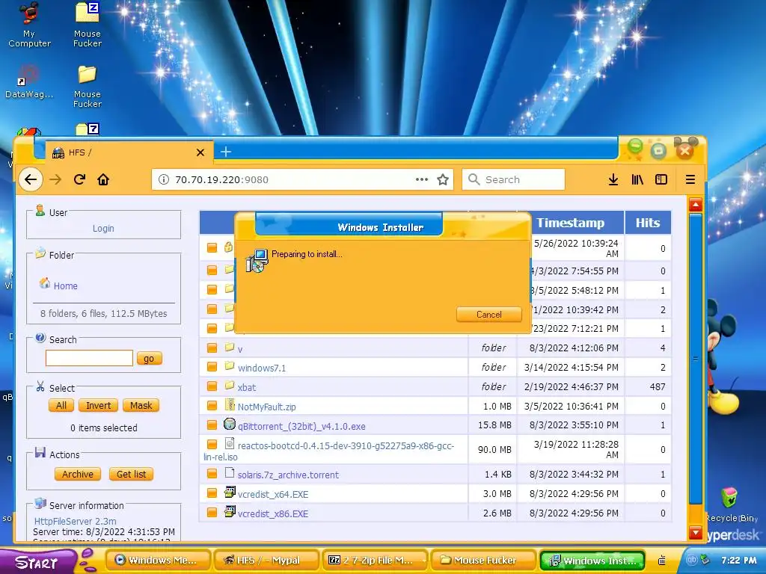This screenshot has width=766, height=574.
Task: Click the vertical scrollbar thumb
Action: [696, 359]
